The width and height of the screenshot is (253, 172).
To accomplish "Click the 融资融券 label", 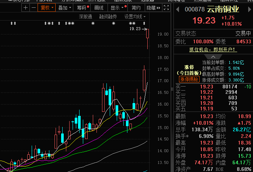I will click(108, 17).
